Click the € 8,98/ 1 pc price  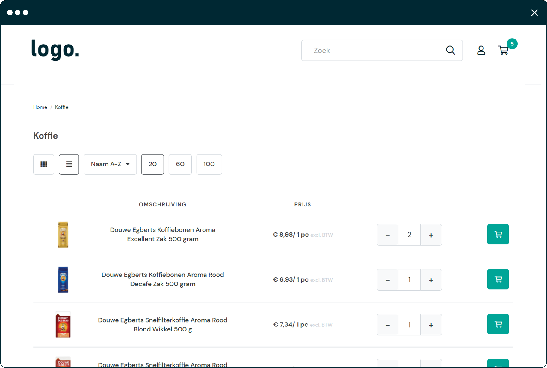291,235
